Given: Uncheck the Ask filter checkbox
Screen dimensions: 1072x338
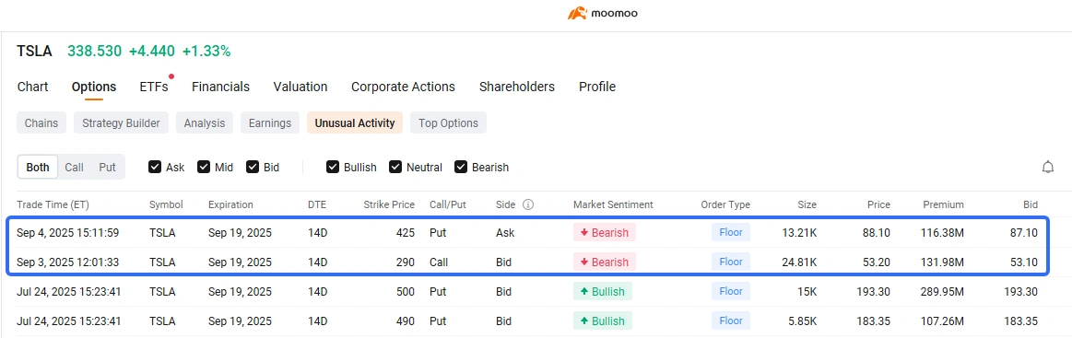Looking at the screenshot, I should coord(155,168).
